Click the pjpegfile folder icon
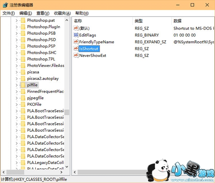 [x=23, y=98]
